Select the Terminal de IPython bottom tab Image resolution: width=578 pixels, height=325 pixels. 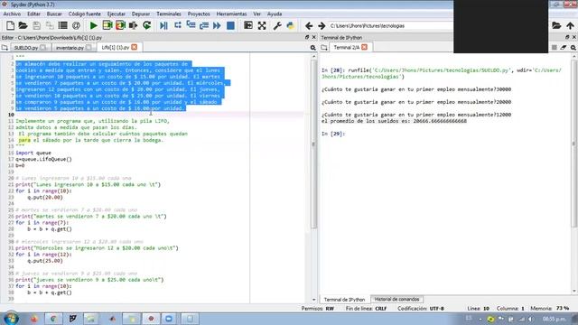point(344,299)
